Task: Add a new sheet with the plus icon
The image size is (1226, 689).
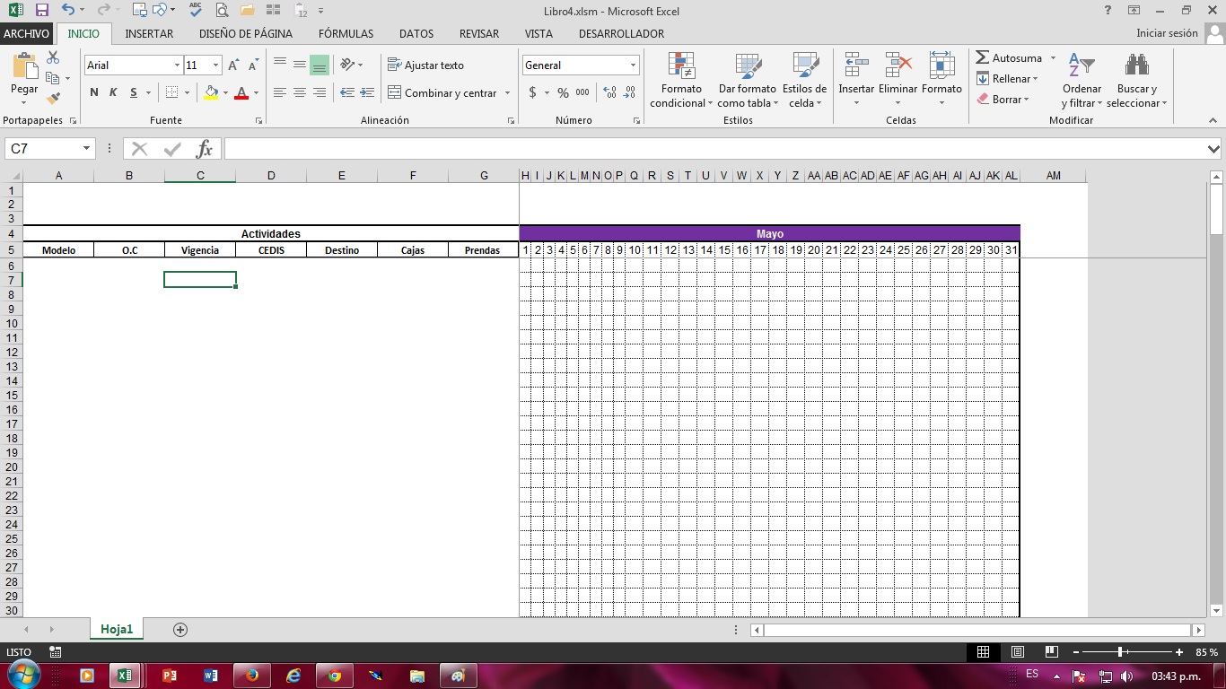Action: pos(180,630)
